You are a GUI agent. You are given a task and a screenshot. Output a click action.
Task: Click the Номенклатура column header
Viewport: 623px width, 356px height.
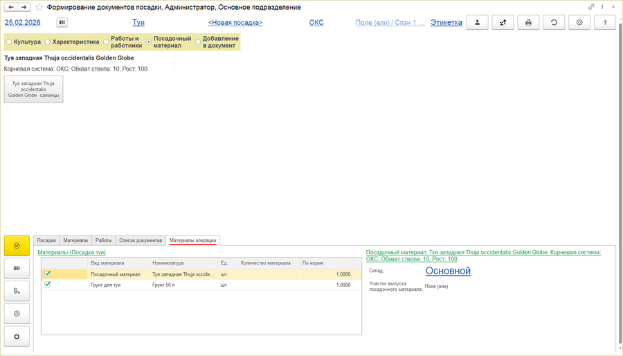(x=183, y=263)
